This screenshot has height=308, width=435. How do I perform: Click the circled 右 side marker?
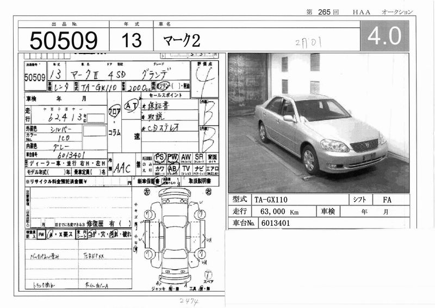click(209, 191)
